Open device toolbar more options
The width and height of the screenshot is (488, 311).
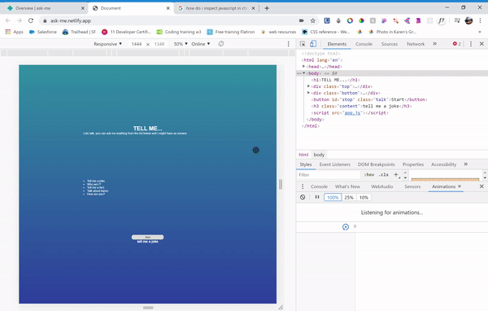coord(289,44)
